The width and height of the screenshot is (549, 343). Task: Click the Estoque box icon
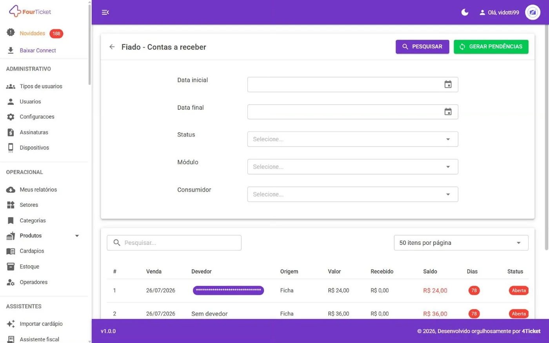11,266
